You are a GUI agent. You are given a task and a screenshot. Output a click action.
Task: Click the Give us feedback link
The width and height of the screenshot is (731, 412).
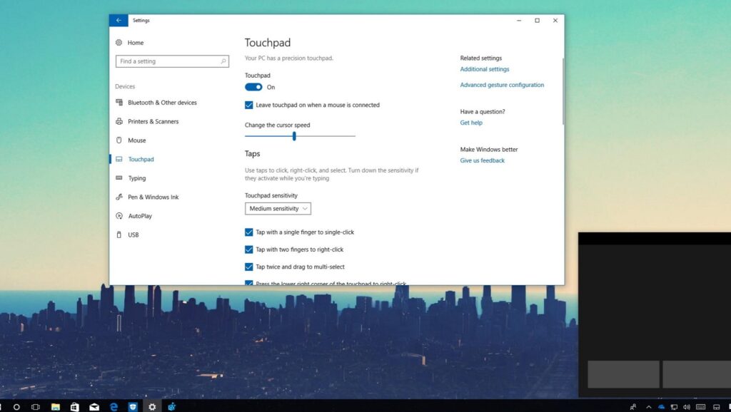tap(482, 160)
